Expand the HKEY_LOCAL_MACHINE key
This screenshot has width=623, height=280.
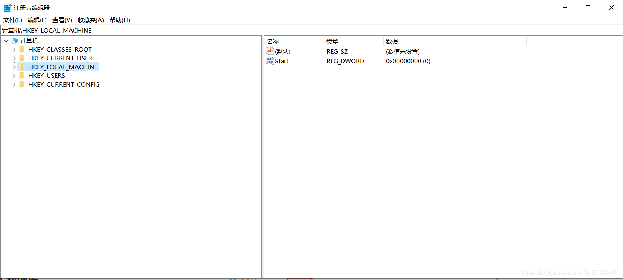pos(14,67)
